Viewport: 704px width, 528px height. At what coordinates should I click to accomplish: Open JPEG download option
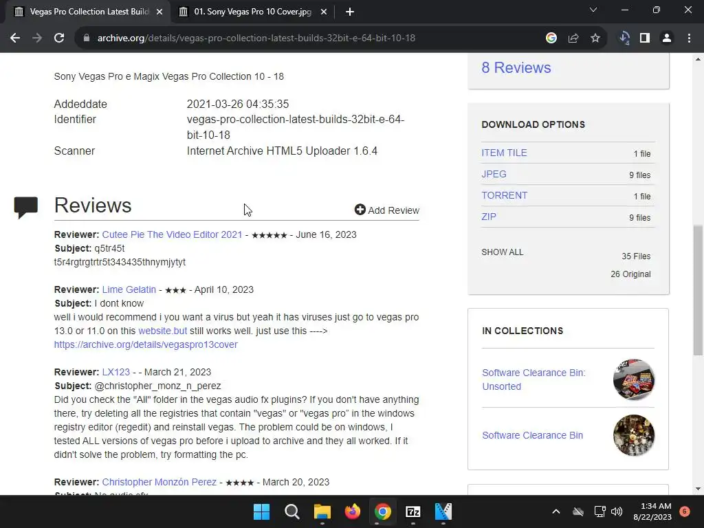[x=494, y=174]
